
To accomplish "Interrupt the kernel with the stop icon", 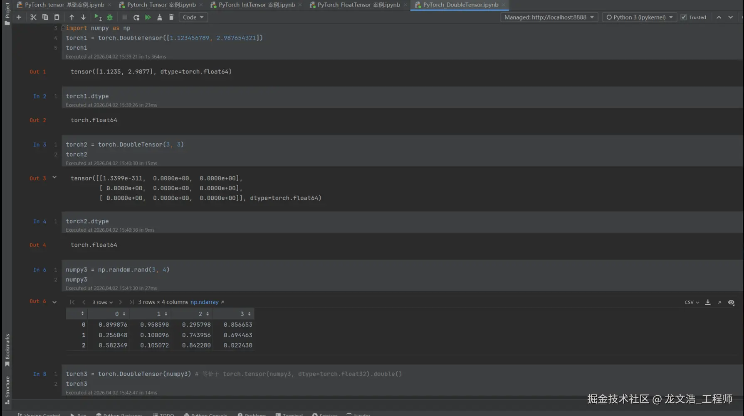I will [x=124, y=17].
